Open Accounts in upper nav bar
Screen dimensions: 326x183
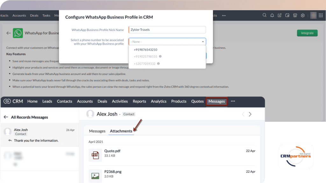(x=19, y=15)
